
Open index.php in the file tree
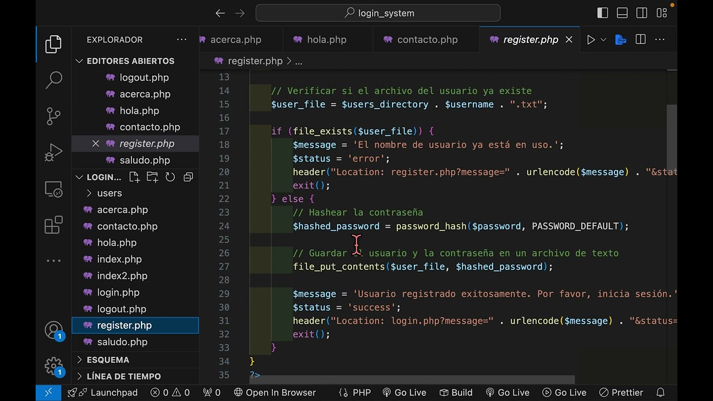135,260
